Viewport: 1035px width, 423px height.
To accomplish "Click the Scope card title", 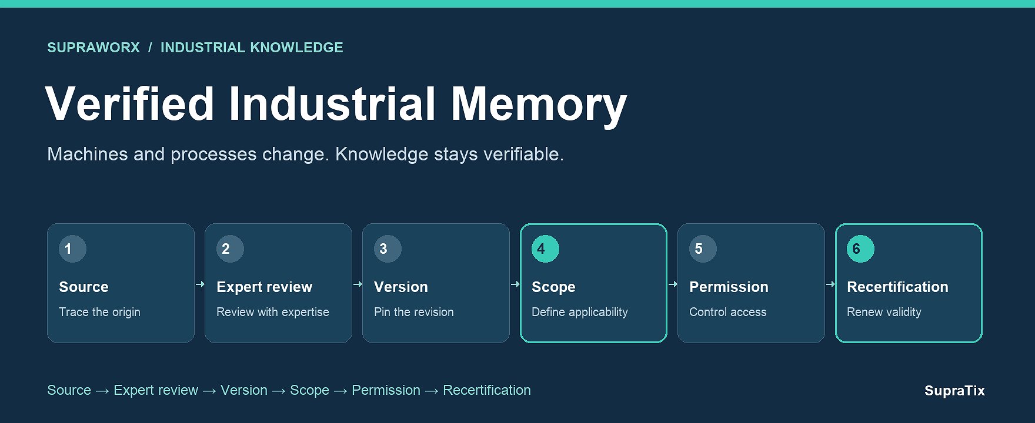I will tap(553, 287).
